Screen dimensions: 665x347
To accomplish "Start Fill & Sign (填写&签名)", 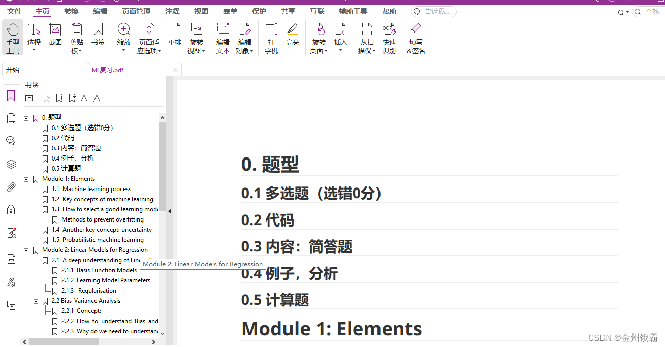I will click(416, 38).
